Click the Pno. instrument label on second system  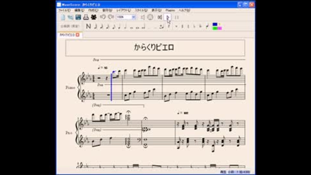tap(69, 133)
